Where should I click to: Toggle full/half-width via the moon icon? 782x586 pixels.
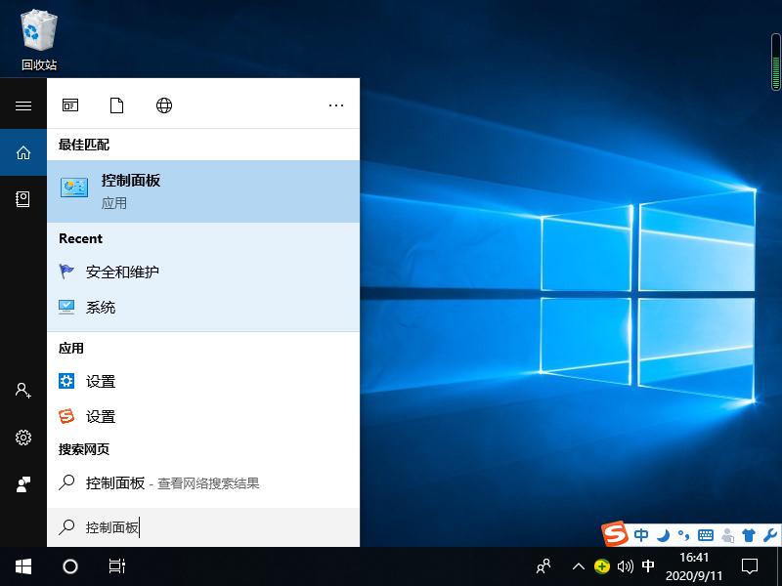pos(664,534)
